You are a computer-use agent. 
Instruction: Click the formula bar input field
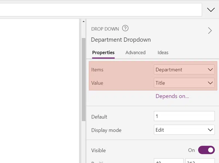point(101,10)
